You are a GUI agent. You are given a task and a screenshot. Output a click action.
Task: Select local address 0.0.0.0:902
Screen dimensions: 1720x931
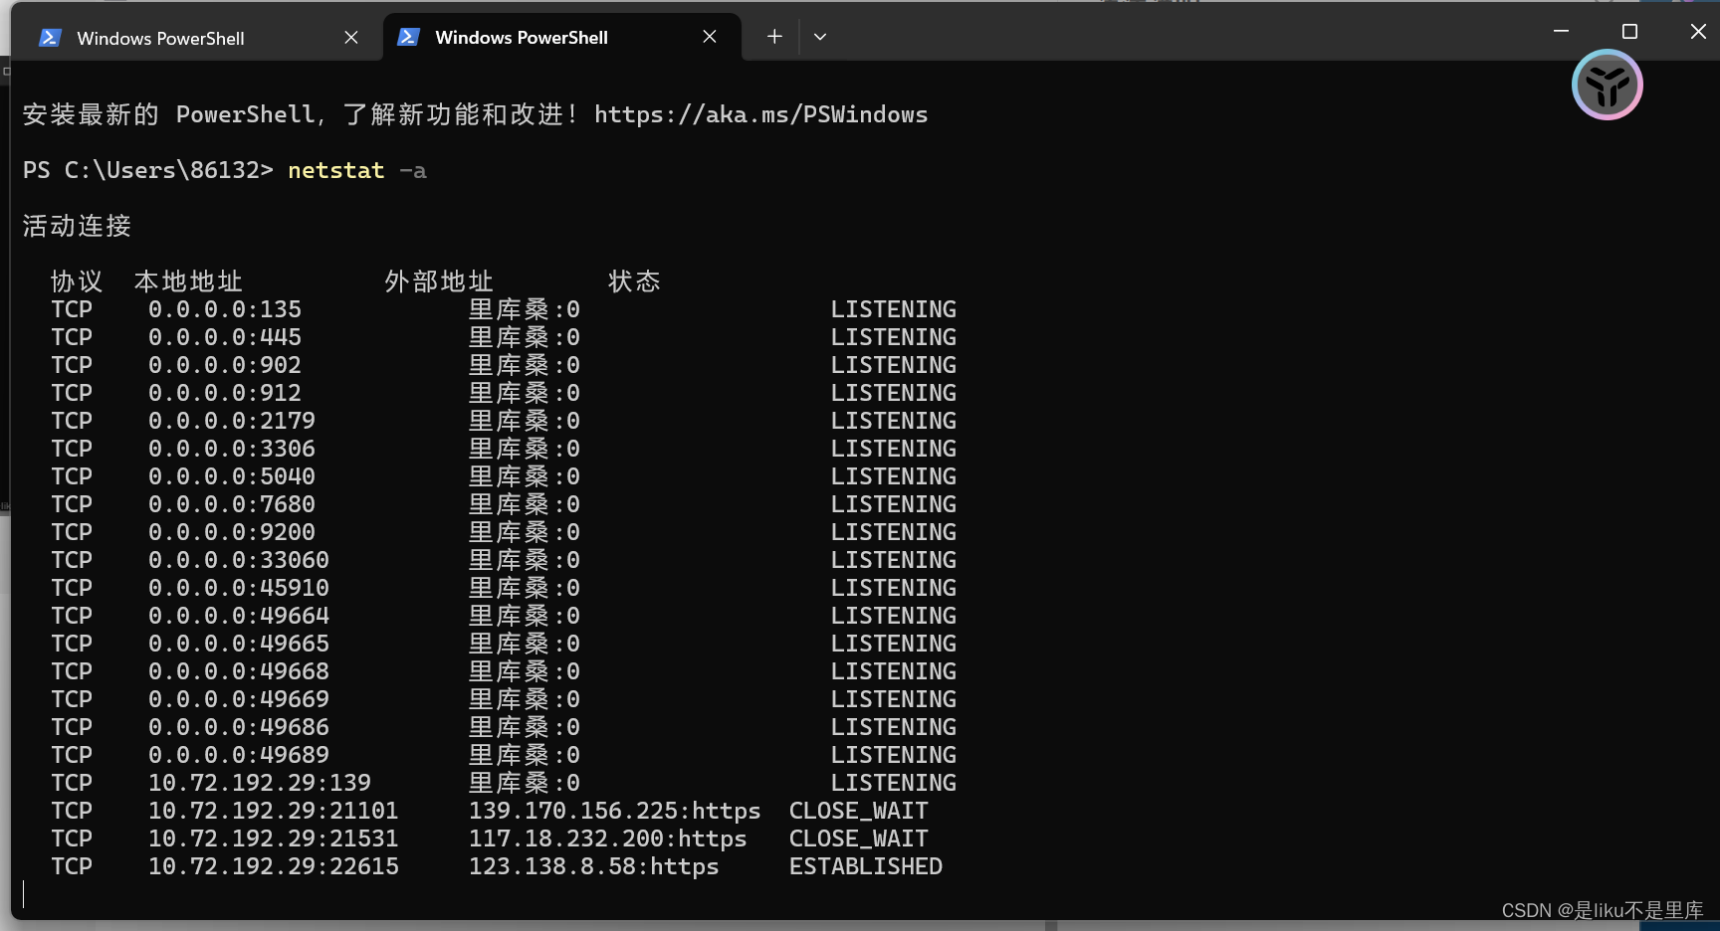(x=225, y=366)
